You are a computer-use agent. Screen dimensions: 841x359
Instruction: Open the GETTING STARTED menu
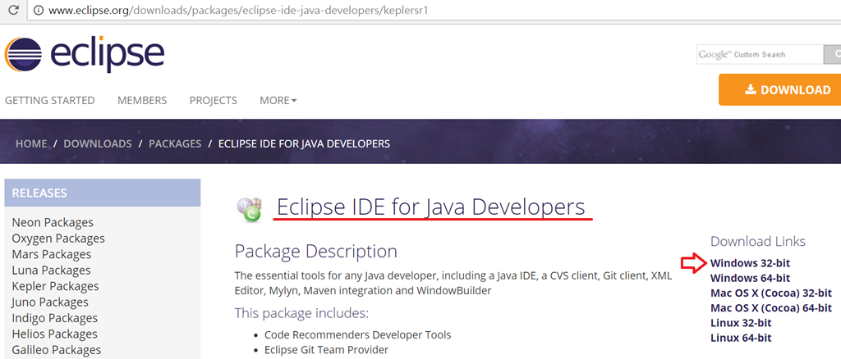coord(50,101)
